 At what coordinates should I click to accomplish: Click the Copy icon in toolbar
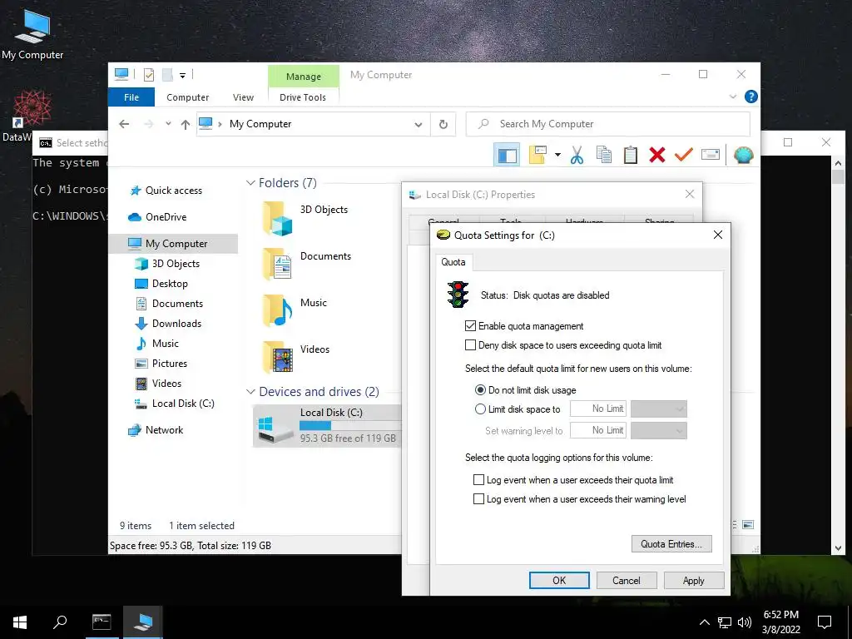604,155
